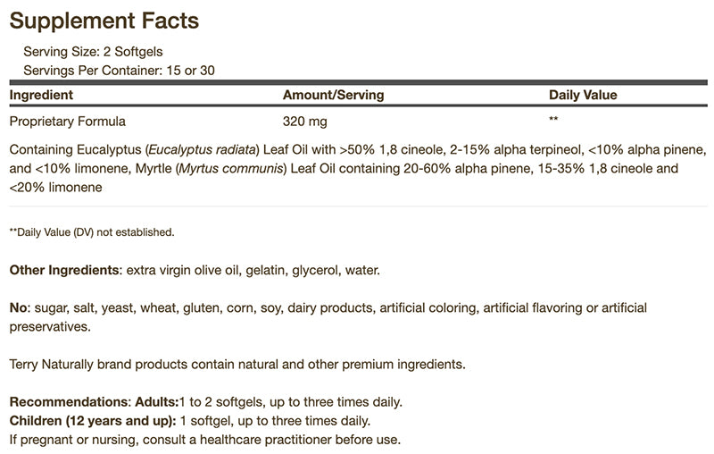Click the Other Ingredients bold label
The width and height of the screenshot is (714, 454).
(x=65, y=270)
